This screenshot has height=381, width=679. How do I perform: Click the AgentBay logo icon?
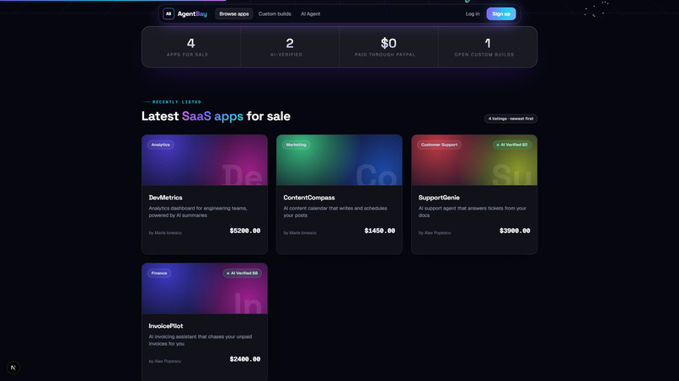pos(168,13)
